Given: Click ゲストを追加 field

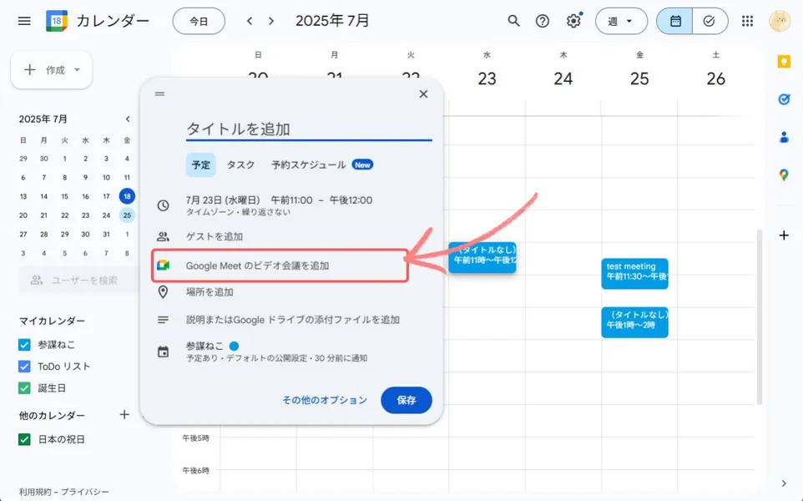Looking at the screenshot, I should tap(214, 236).
